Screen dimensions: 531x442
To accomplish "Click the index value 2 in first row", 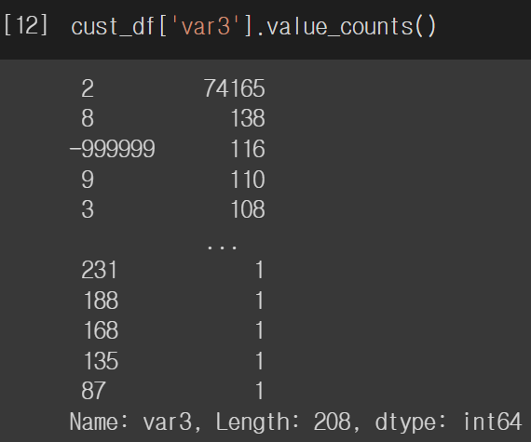I will pos(88,88).
